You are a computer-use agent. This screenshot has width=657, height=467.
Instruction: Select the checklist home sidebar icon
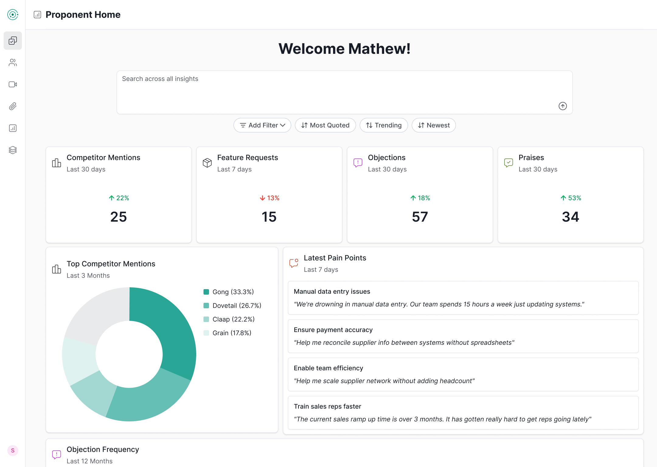[13, 41]
